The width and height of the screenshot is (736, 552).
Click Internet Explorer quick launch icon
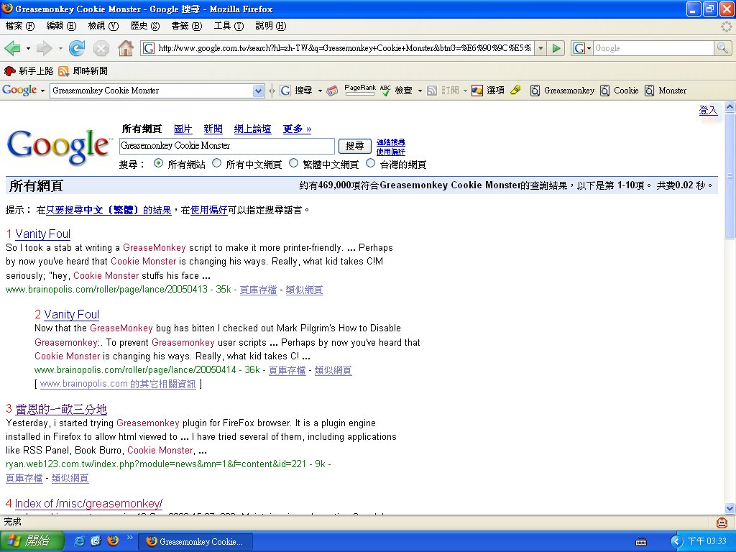tap(79, 541)
